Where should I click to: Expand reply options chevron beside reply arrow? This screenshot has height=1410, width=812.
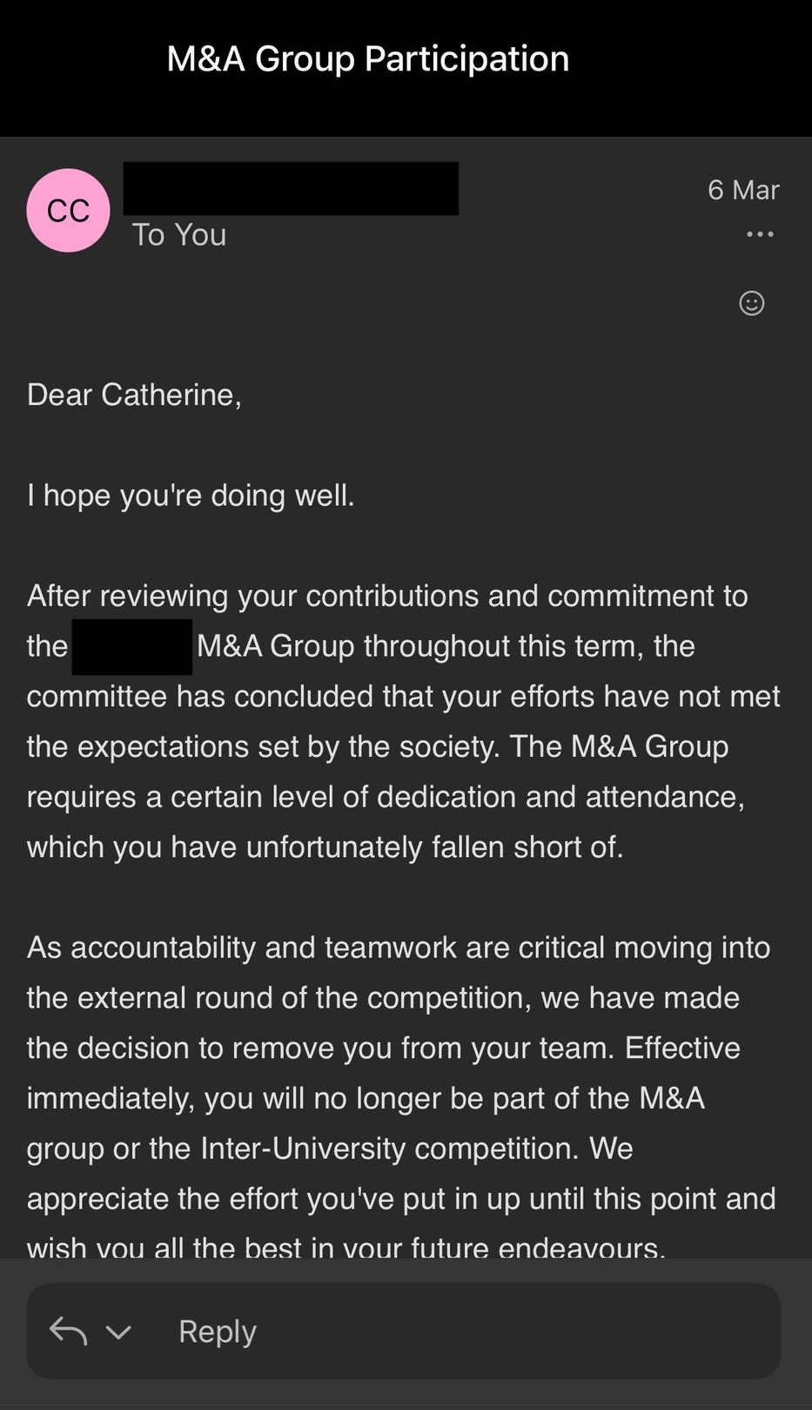pos(118,1332)
